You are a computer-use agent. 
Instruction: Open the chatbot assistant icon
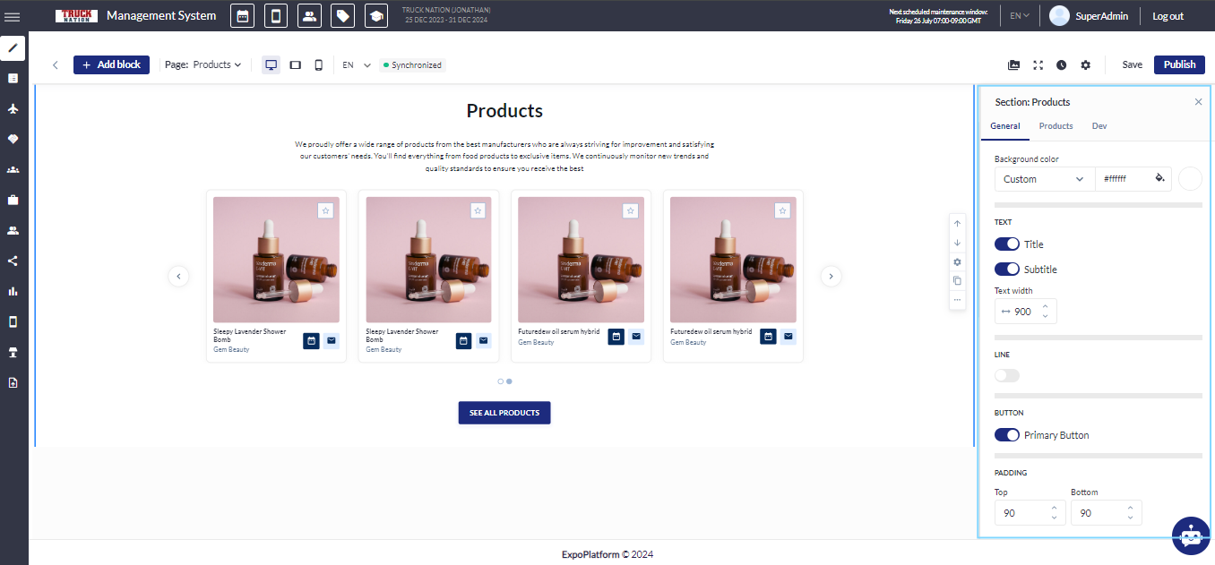1190,535
